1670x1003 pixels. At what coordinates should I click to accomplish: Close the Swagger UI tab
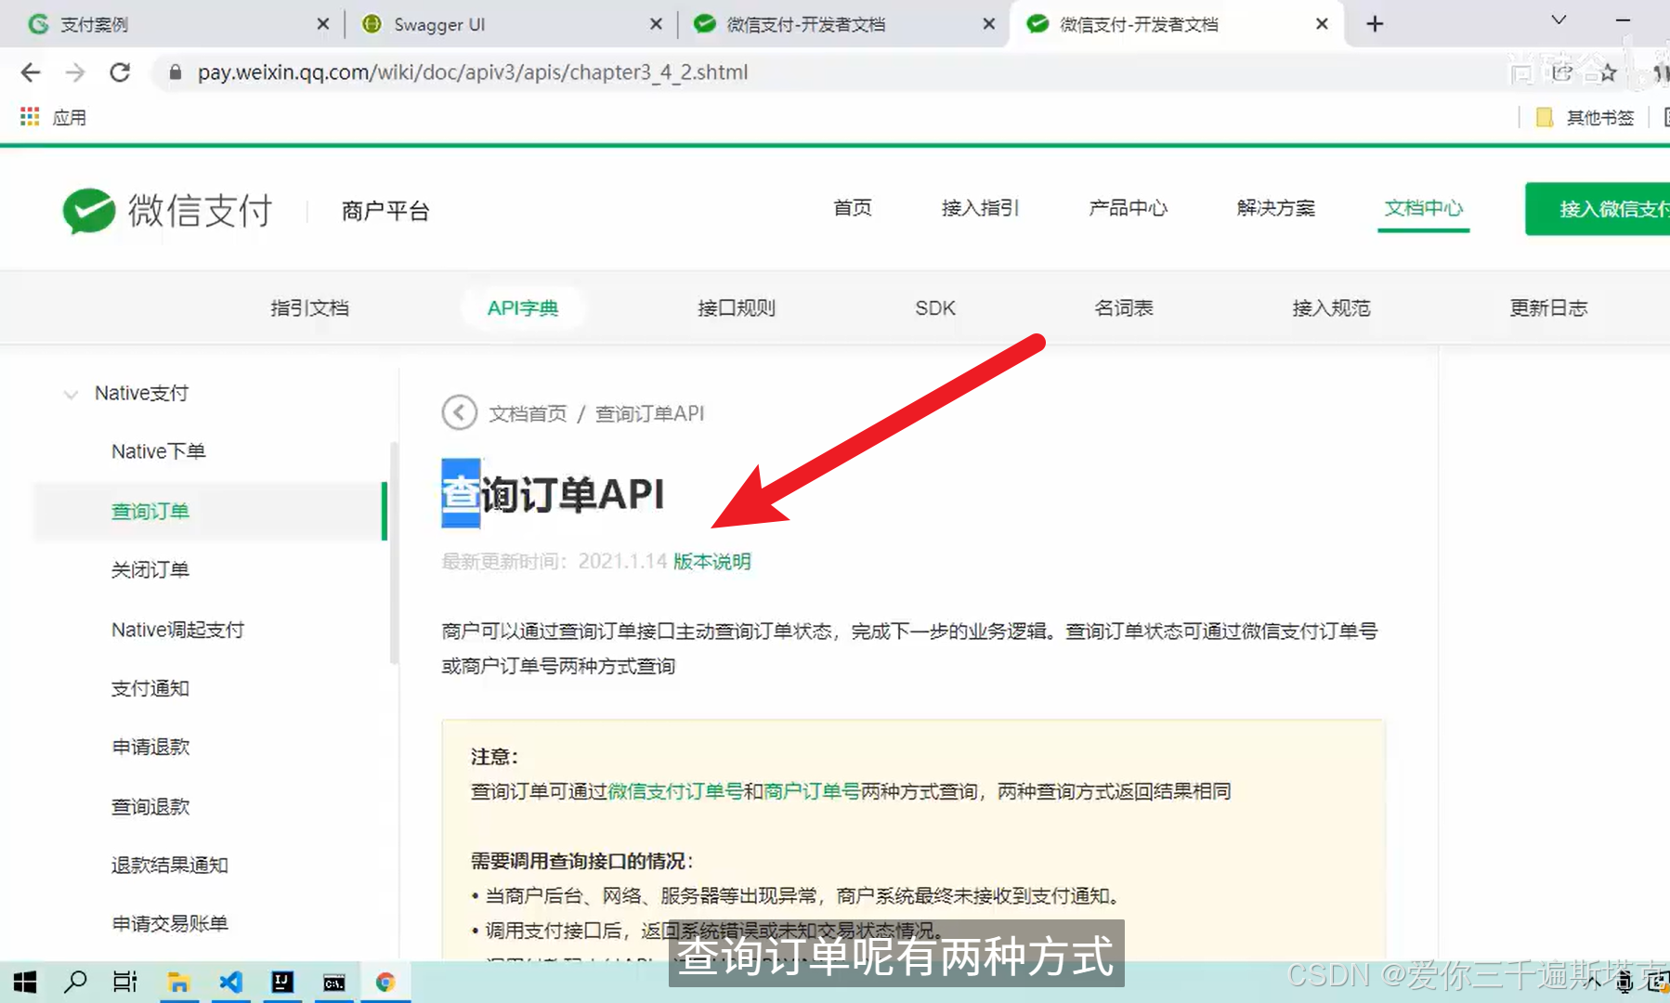pyautogui.click(x=656, y=24)
